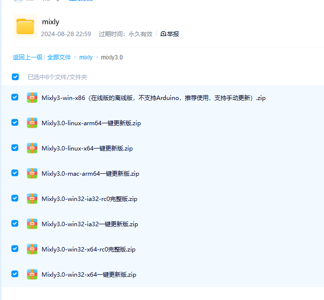
Task: Uncheck Mixly3.0-linux-arm64 checkbox
Action: pyautogui.click(x=15, y=122)
